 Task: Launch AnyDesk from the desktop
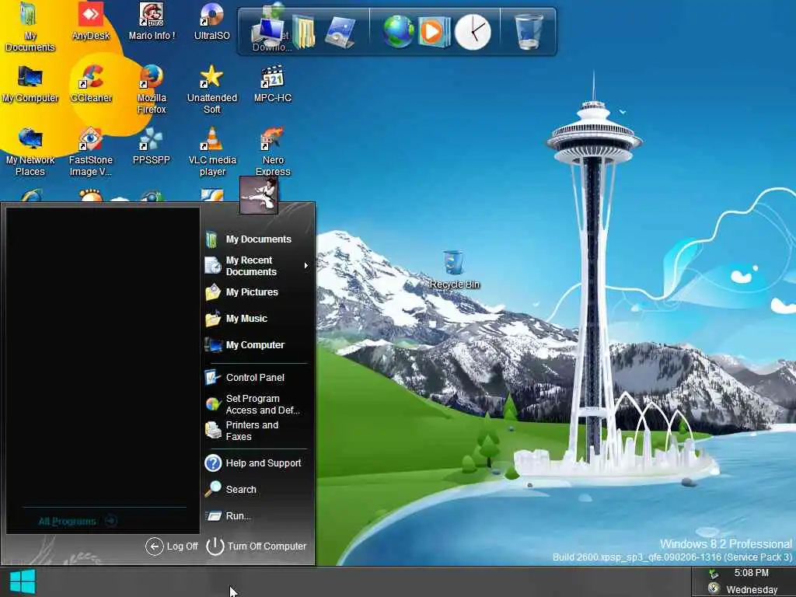pos(91,21)
